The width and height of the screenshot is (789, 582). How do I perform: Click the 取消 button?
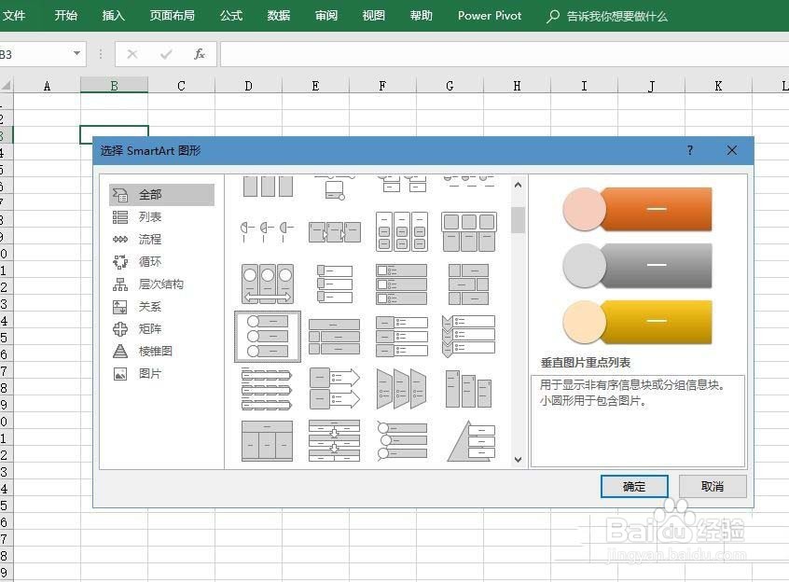(712, 486)
